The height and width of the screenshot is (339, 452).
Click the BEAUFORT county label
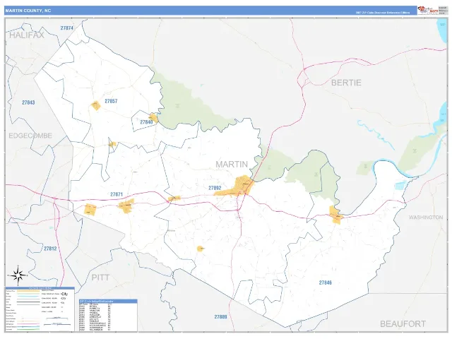tap(403, 324)
